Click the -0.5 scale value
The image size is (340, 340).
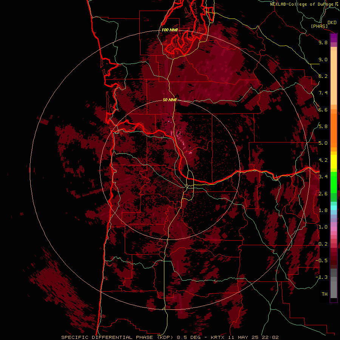click(x=321, y=261)
